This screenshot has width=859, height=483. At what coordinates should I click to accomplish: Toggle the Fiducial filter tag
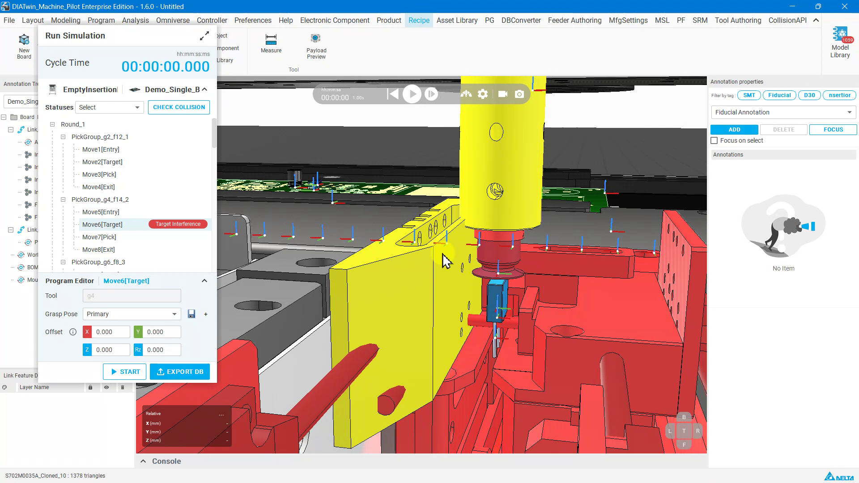[779, 95]
